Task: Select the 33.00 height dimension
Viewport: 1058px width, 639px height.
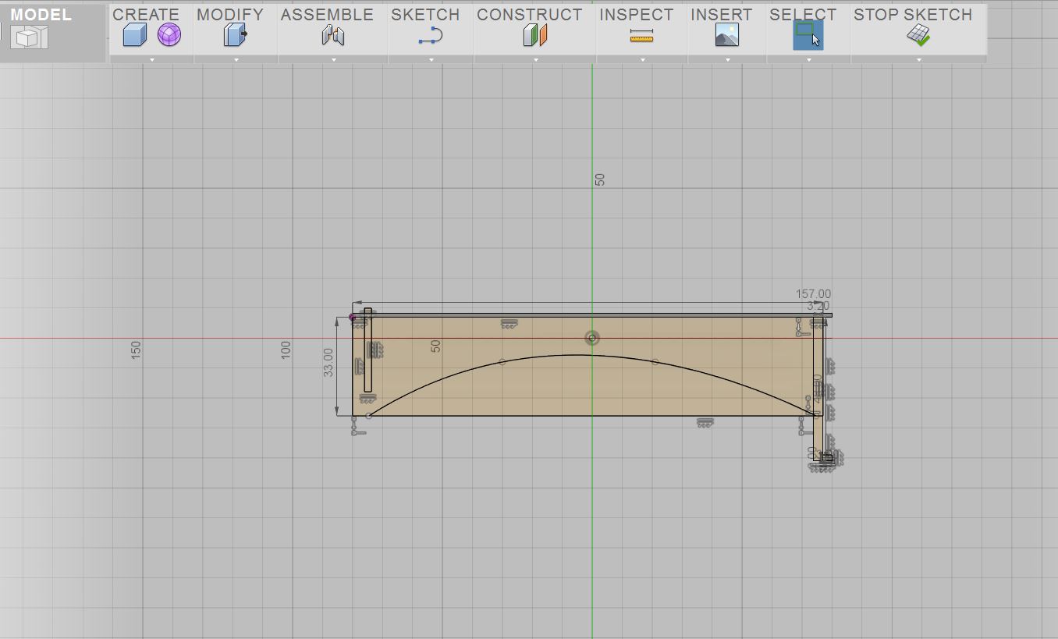Action: tap(328, 363)
